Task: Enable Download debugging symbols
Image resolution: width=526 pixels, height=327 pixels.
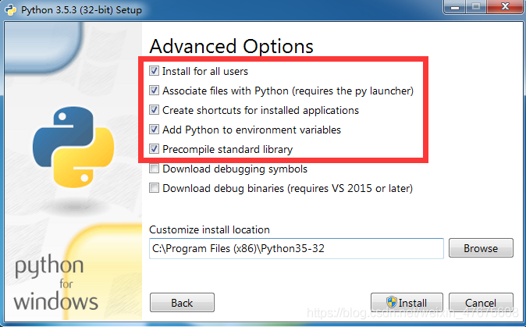Action: (x=155, y=169)
